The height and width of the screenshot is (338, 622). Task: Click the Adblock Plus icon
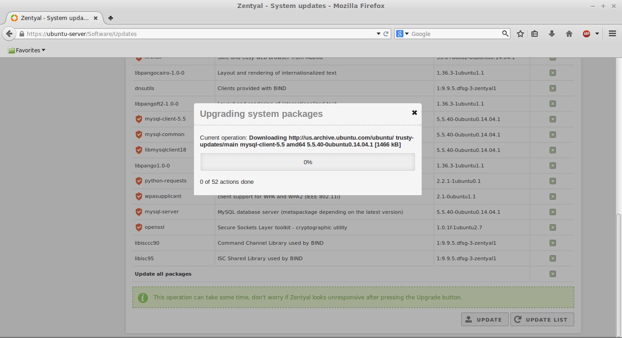point(586,34)
